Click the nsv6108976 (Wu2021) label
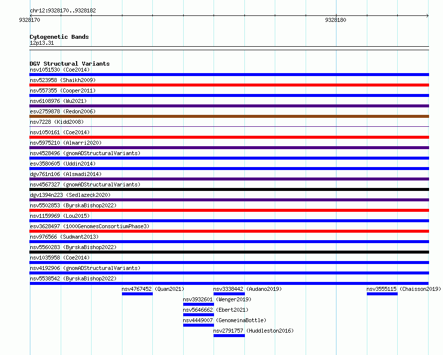The height and width of the screenshot is (355, 443). [x=58, y=101]
